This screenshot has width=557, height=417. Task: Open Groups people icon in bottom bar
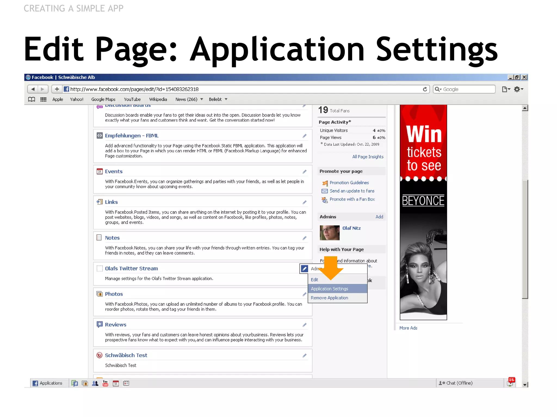click(x=95, y=383)
